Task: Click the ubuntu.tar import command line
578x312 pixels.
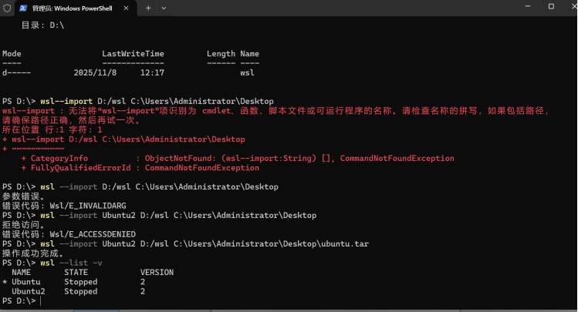Action: (x=185, y=244)
